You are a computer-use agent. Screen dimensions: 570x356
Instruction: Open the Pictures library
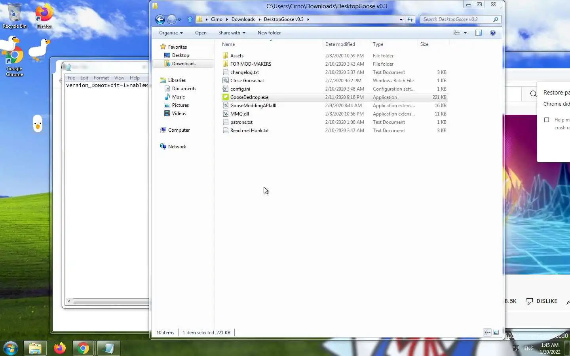180,105
